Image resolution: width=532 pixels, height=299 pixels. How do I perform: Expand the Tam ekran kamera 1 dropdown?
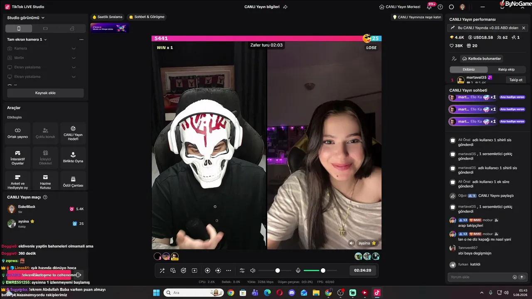point(27,39)
